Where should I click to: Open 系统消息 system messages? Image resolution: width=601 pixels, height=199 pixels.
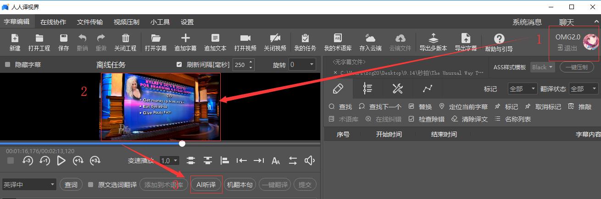(x=527, y=22)
